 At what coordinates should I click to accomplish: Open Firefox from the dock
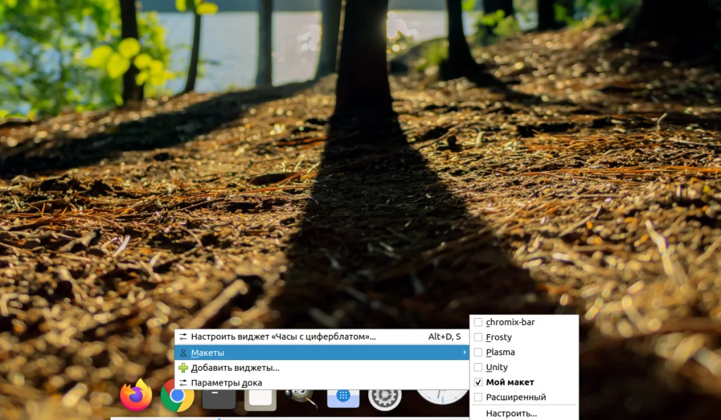(x=134, y=396)
